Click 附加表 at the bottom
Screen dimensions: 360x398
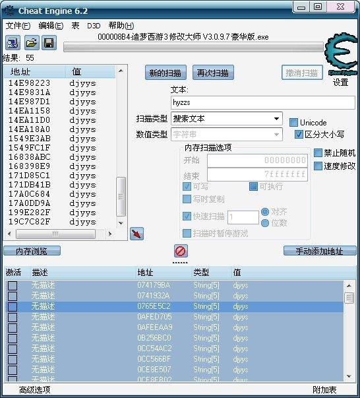click(324, 390)
